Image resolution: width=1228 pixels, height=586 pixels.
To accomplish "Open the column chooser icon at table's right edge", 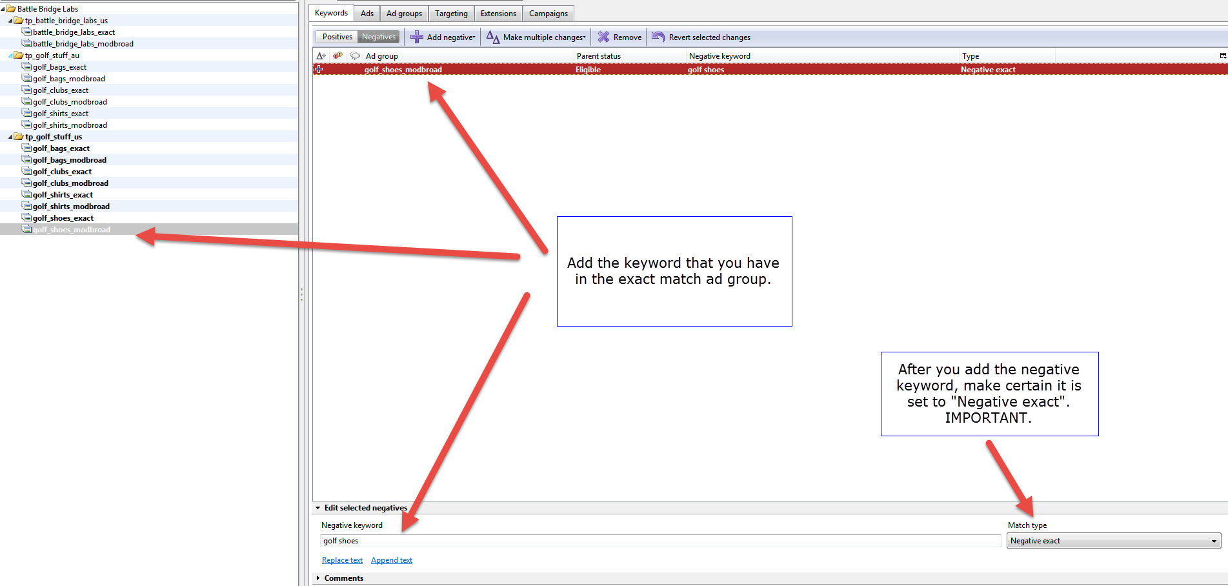I will point(1222,56).
